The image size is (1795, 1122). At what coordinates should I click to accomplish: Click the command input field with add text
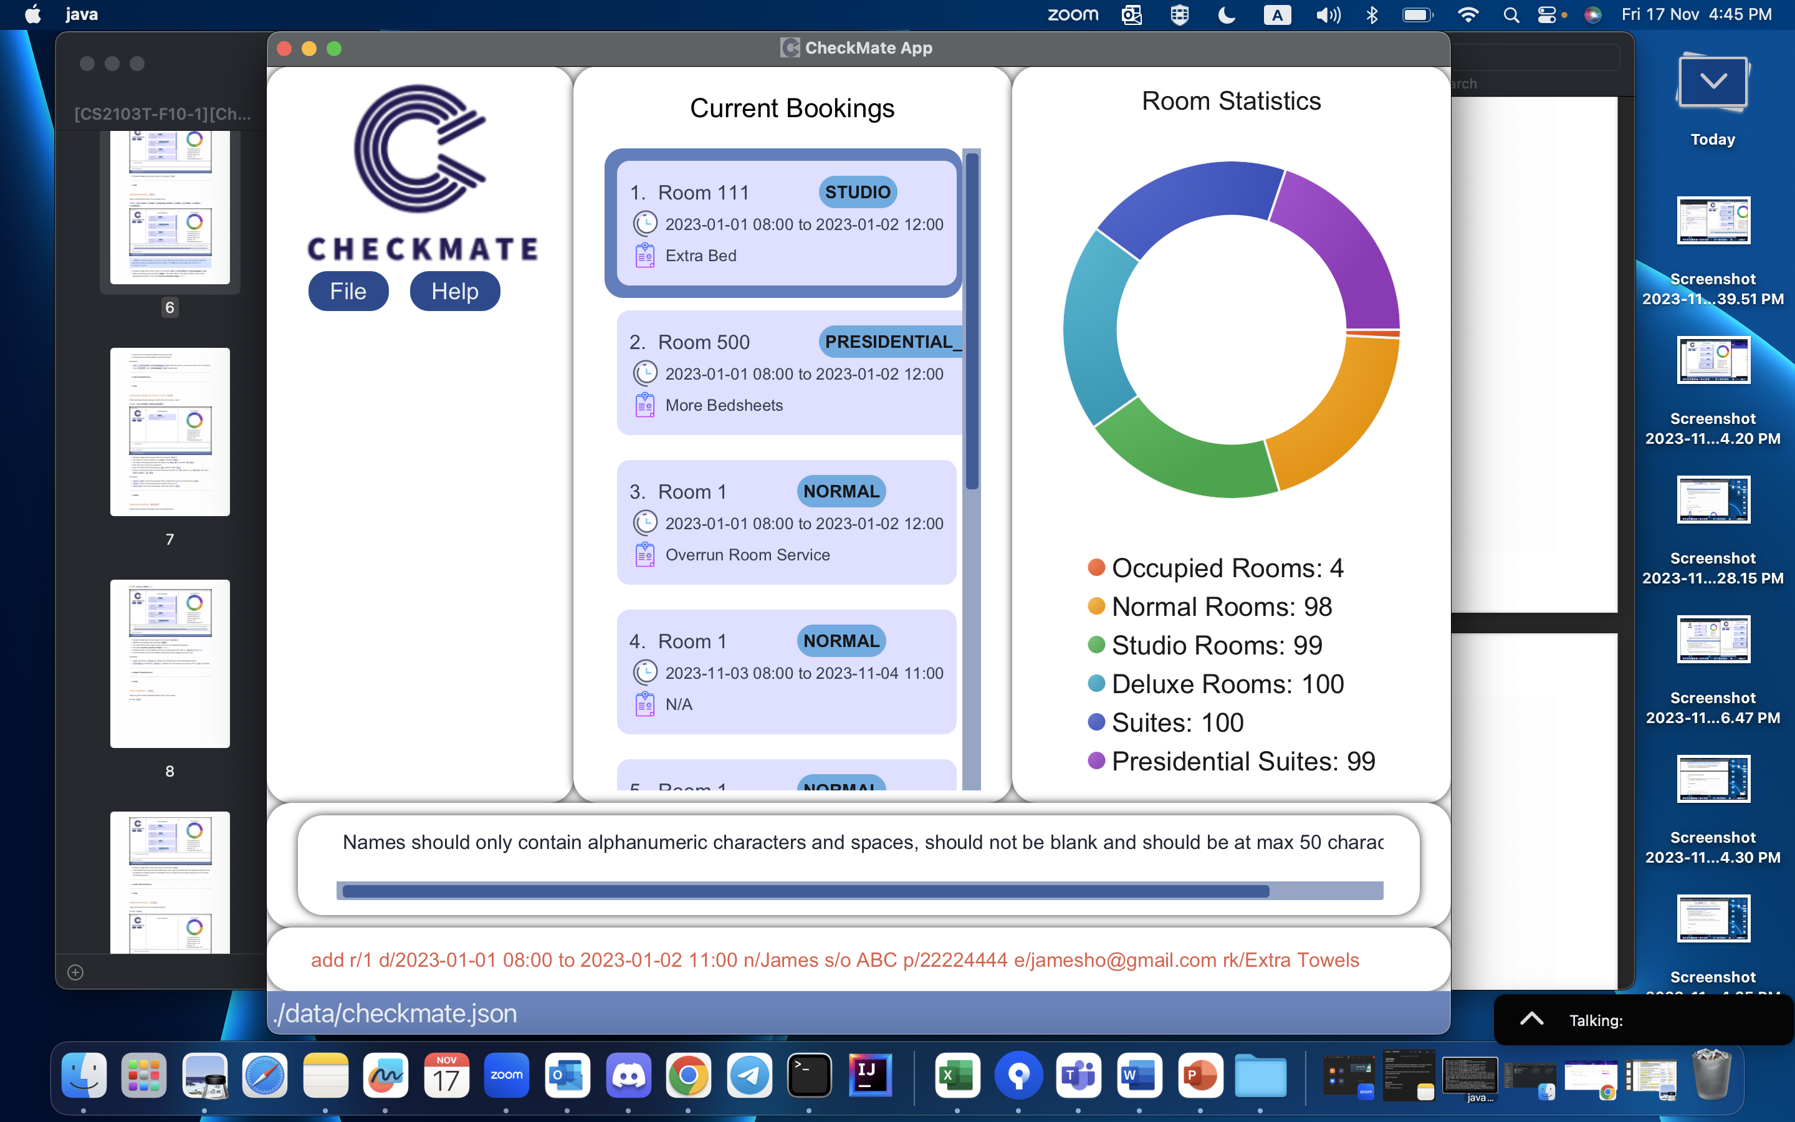coord(835,959)
